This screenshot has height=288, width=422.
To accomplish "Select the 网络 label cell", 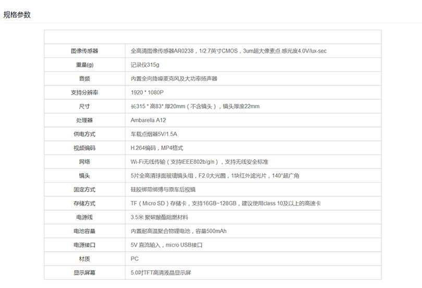I will click(x=84, y=162).
